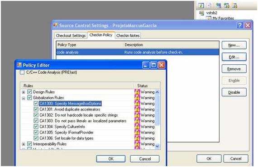Image resolution: width=258 pixels, height=167 pixels.
Task: Click warning icon on Design Rules row
Action: tap(137, 92)
